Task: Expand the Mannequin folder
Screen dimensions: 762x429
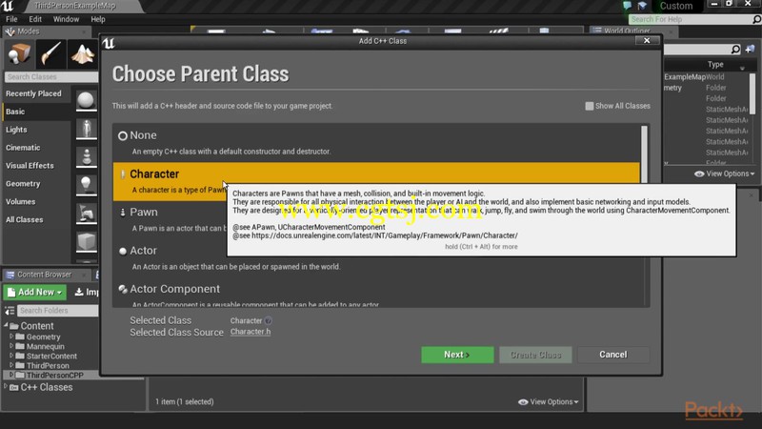Action: tap(11, 346)
